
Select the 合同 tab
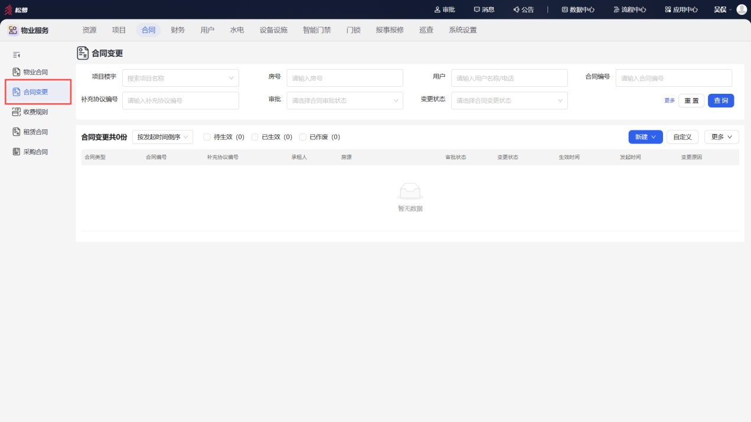pos(148,30)
